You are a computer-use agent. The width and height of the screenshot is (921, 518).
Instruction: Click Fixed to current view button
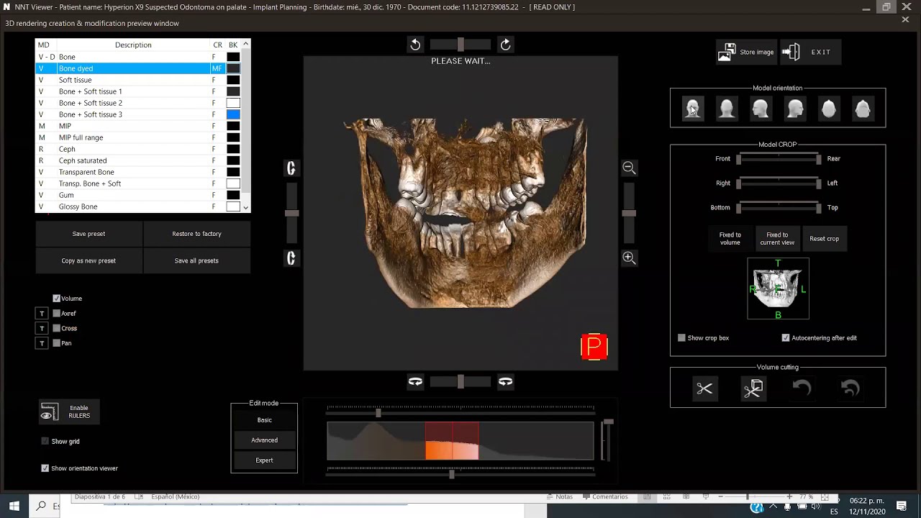pos(777,239)
